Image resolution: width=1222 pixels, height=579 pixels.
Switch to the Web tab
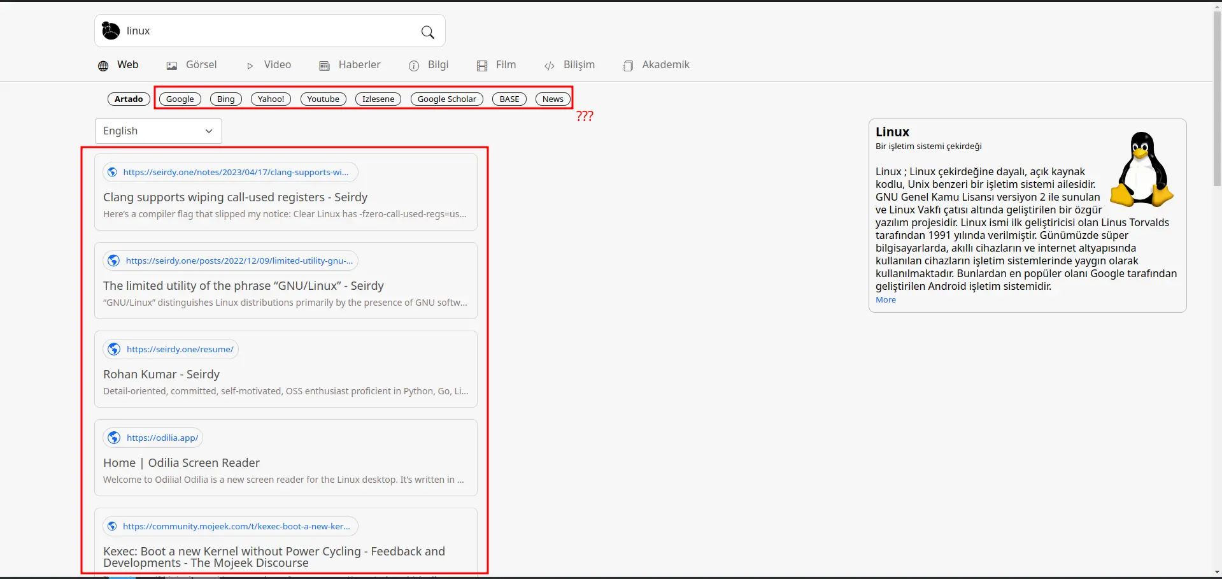tap(118, 65)
